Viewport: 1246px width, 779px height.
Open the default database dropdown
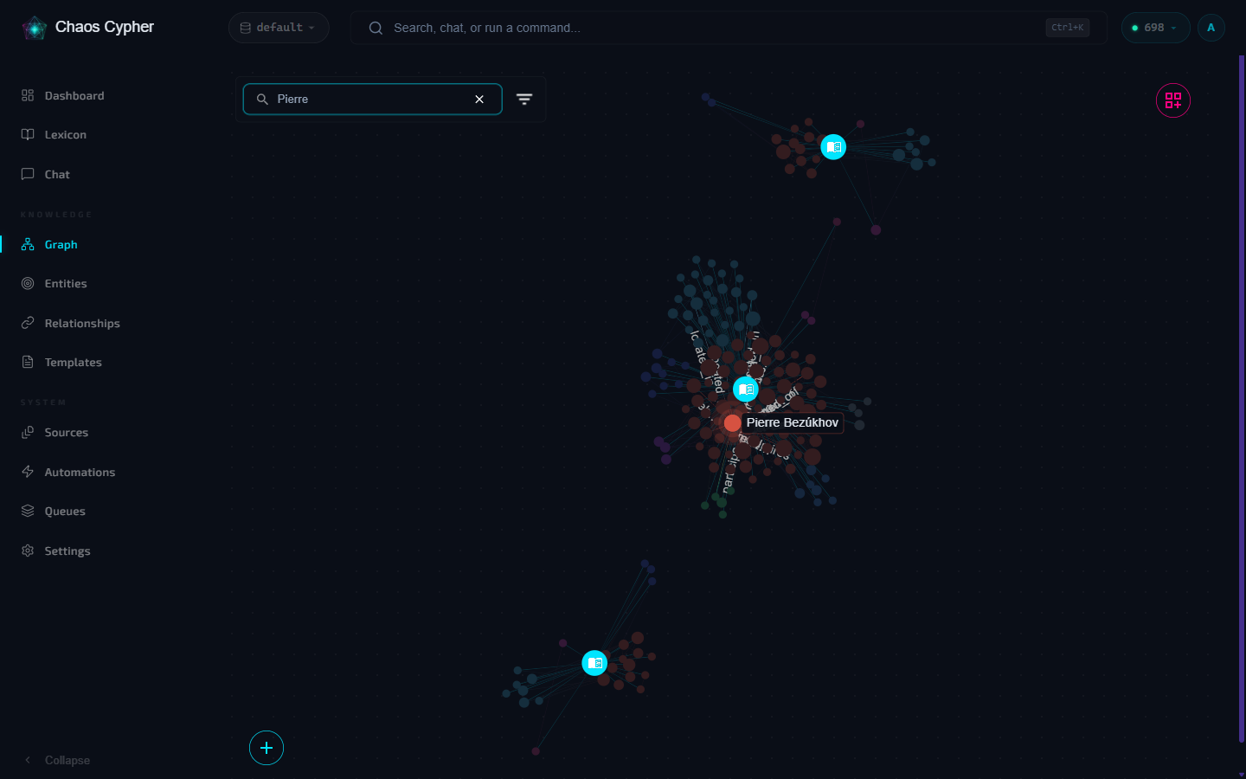[279, 28]
